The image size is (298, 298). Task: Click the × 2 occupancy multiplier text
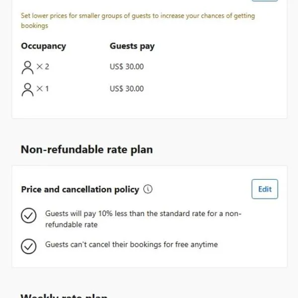click(43, 67)
